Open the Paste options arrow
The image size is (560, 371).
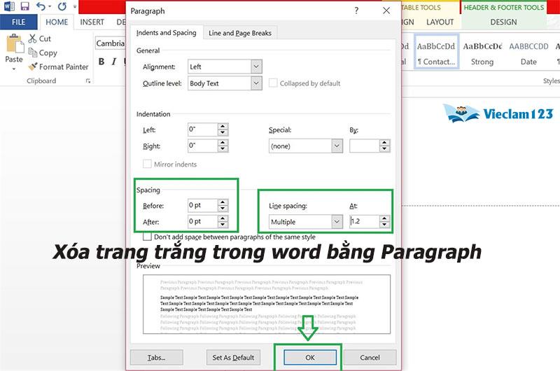(x=14, y=69)
